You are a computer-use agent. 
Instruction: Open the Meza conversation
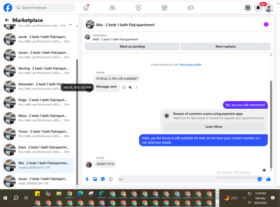(38, 118)
